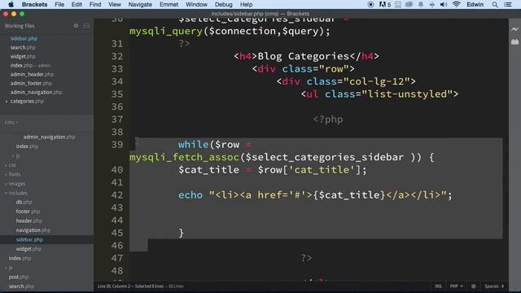521x293 pixels.
Task: Open the Debug menu
Action: pyautogui.click(x=224, y=5)
